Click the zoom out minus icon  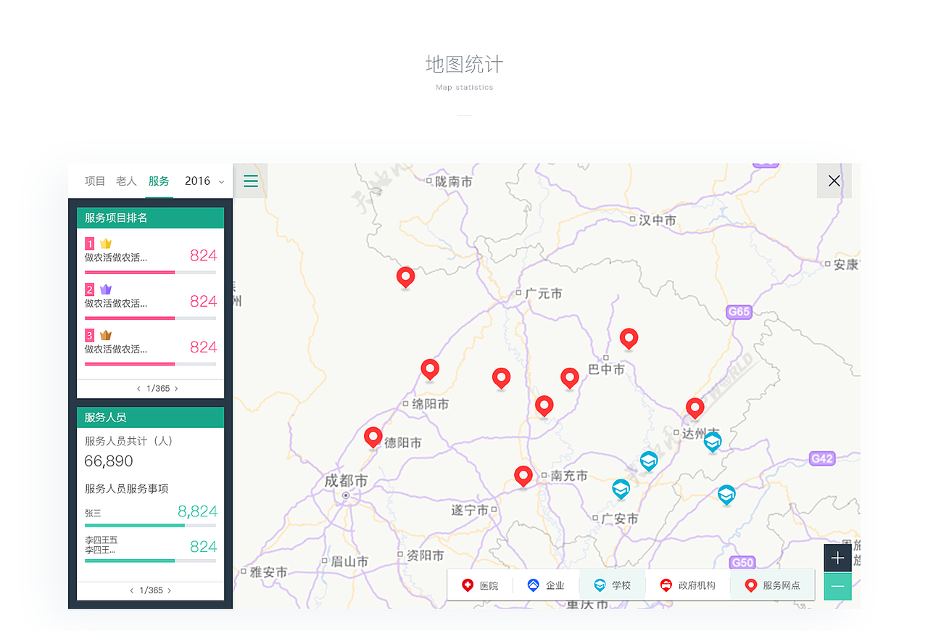click(x=837, y=586)
